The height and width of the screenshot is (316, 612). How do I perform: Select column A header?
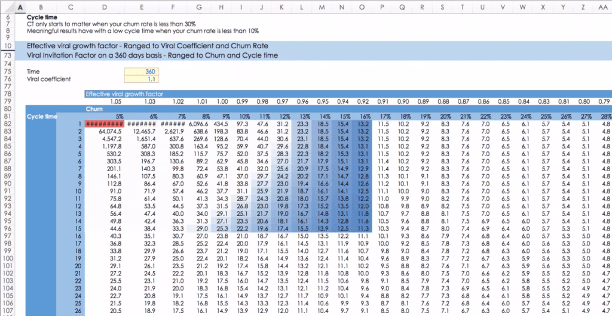click(x=20, y=7)
